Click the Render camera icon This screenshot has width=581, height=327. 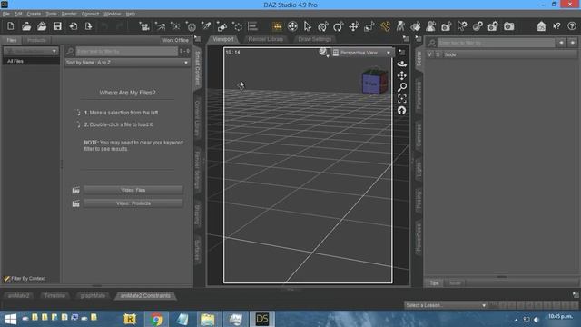(508, 26)
